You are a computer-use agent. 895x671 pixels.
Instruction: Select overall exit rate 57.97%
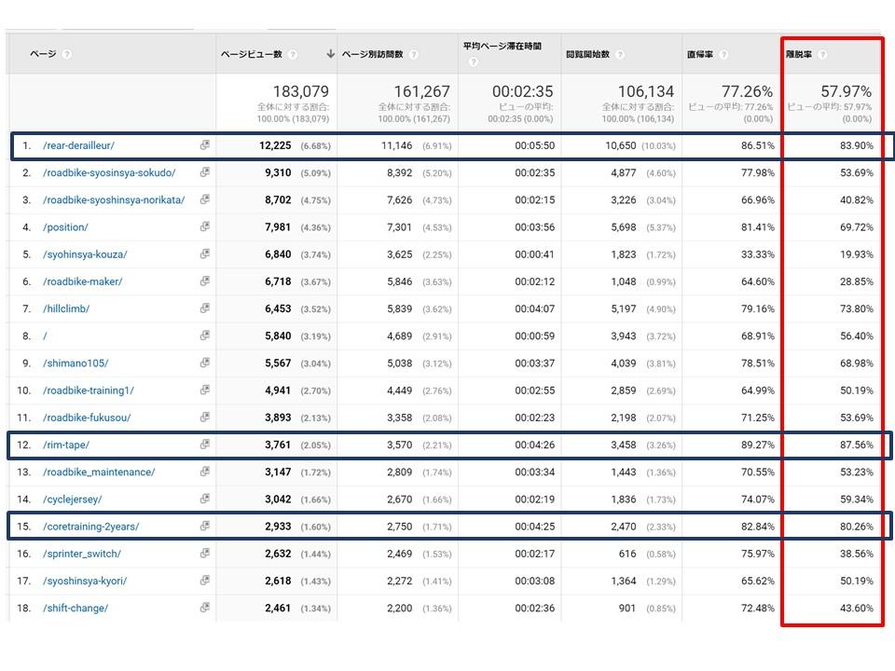point(846,91)
